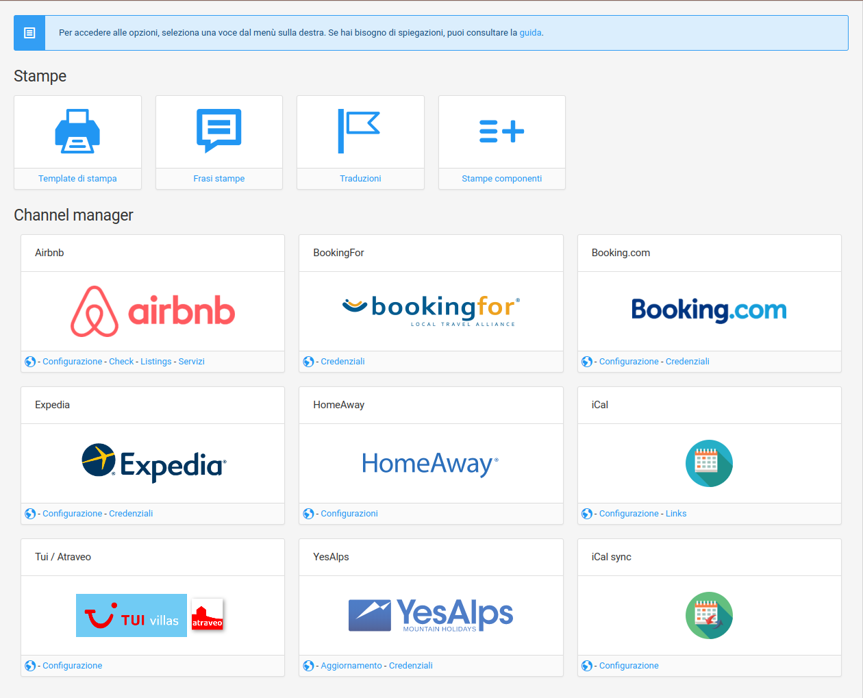This screenshot has height=698, width=863.
Task: Click the red atraveo logo
Action: tap(208, 615)
